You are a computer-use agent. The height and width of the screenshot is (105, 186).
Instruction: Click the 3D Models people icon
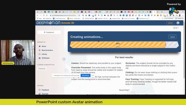point(40,58)
